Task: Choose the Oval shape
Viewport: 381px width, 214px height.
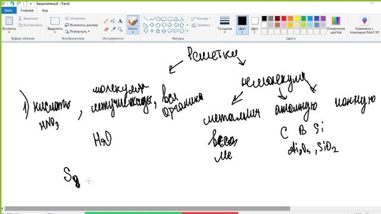Action: tap(158, 19)
